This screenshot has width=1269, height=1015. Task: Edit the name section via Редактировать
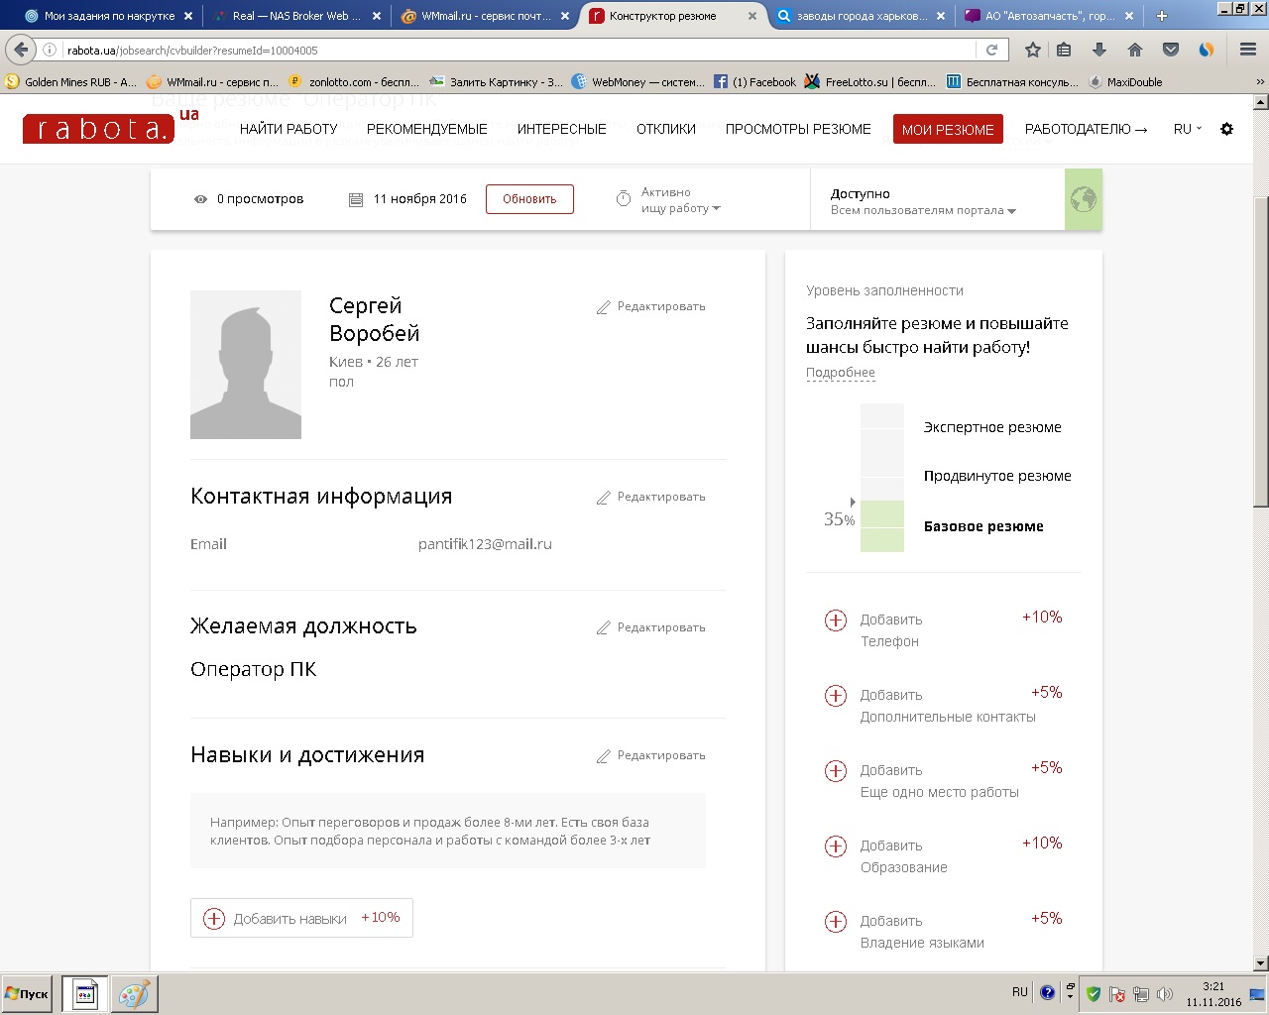651,307
